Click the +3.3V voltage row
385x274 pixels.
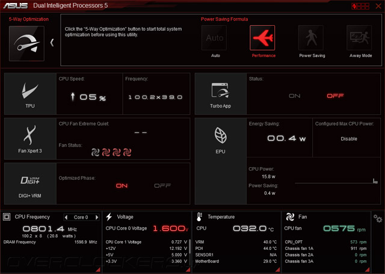point(146,261)
